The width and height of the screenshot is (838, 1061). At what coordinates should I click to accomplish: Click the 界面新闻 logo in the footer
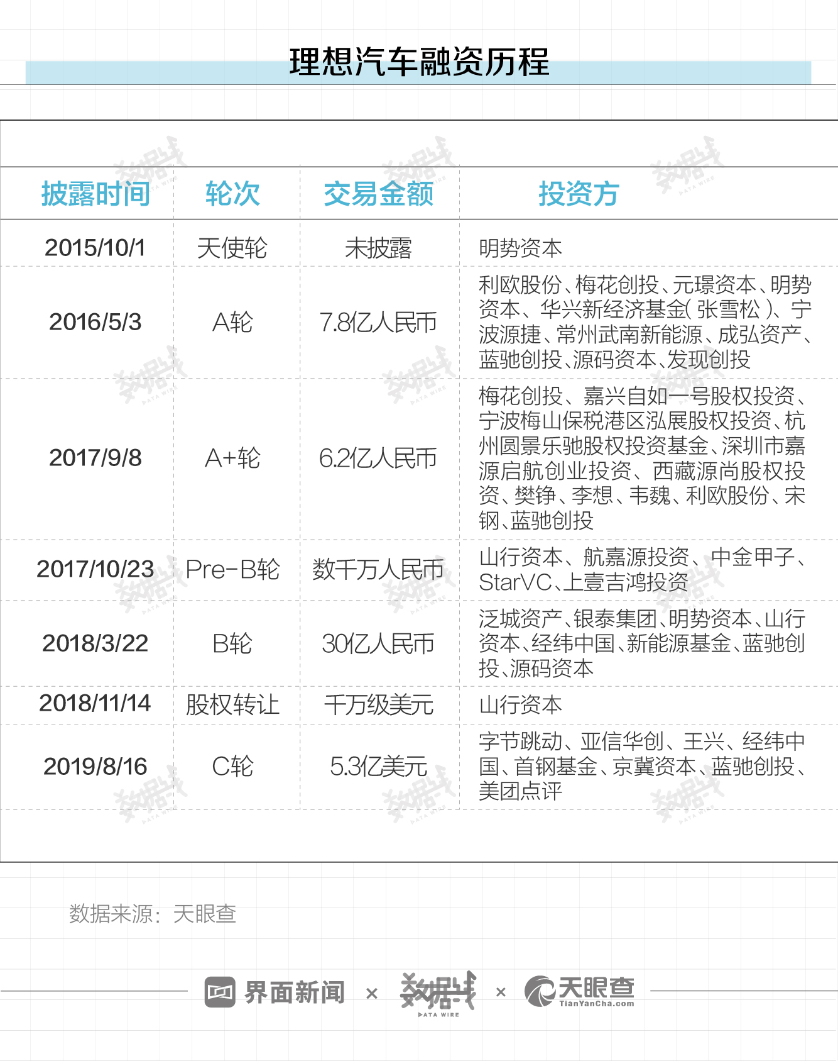(x=275, y=992)
